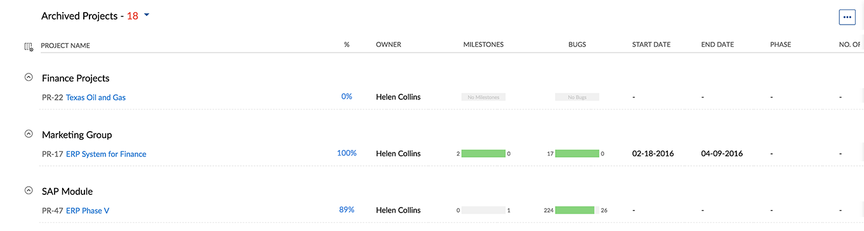Viewport: 864px width, 231px height.
Task: Collapse the Finance Projects group
Action: [28, 77]
